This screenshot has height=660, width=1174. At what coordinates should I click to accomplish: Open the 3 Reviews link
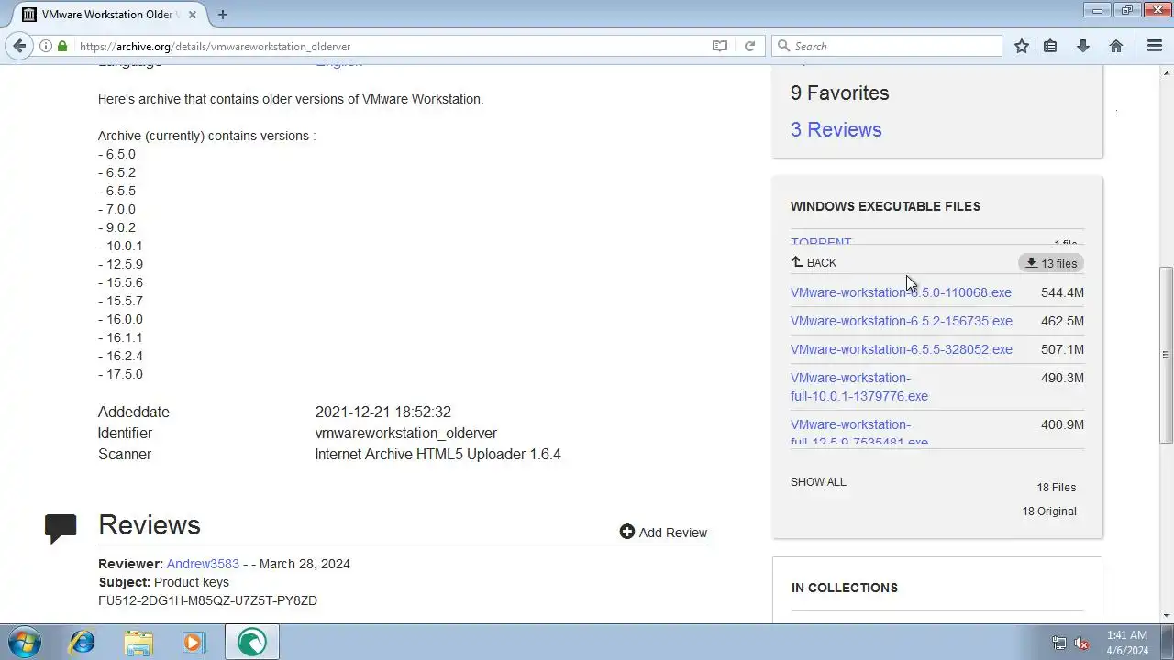(836, 129)
